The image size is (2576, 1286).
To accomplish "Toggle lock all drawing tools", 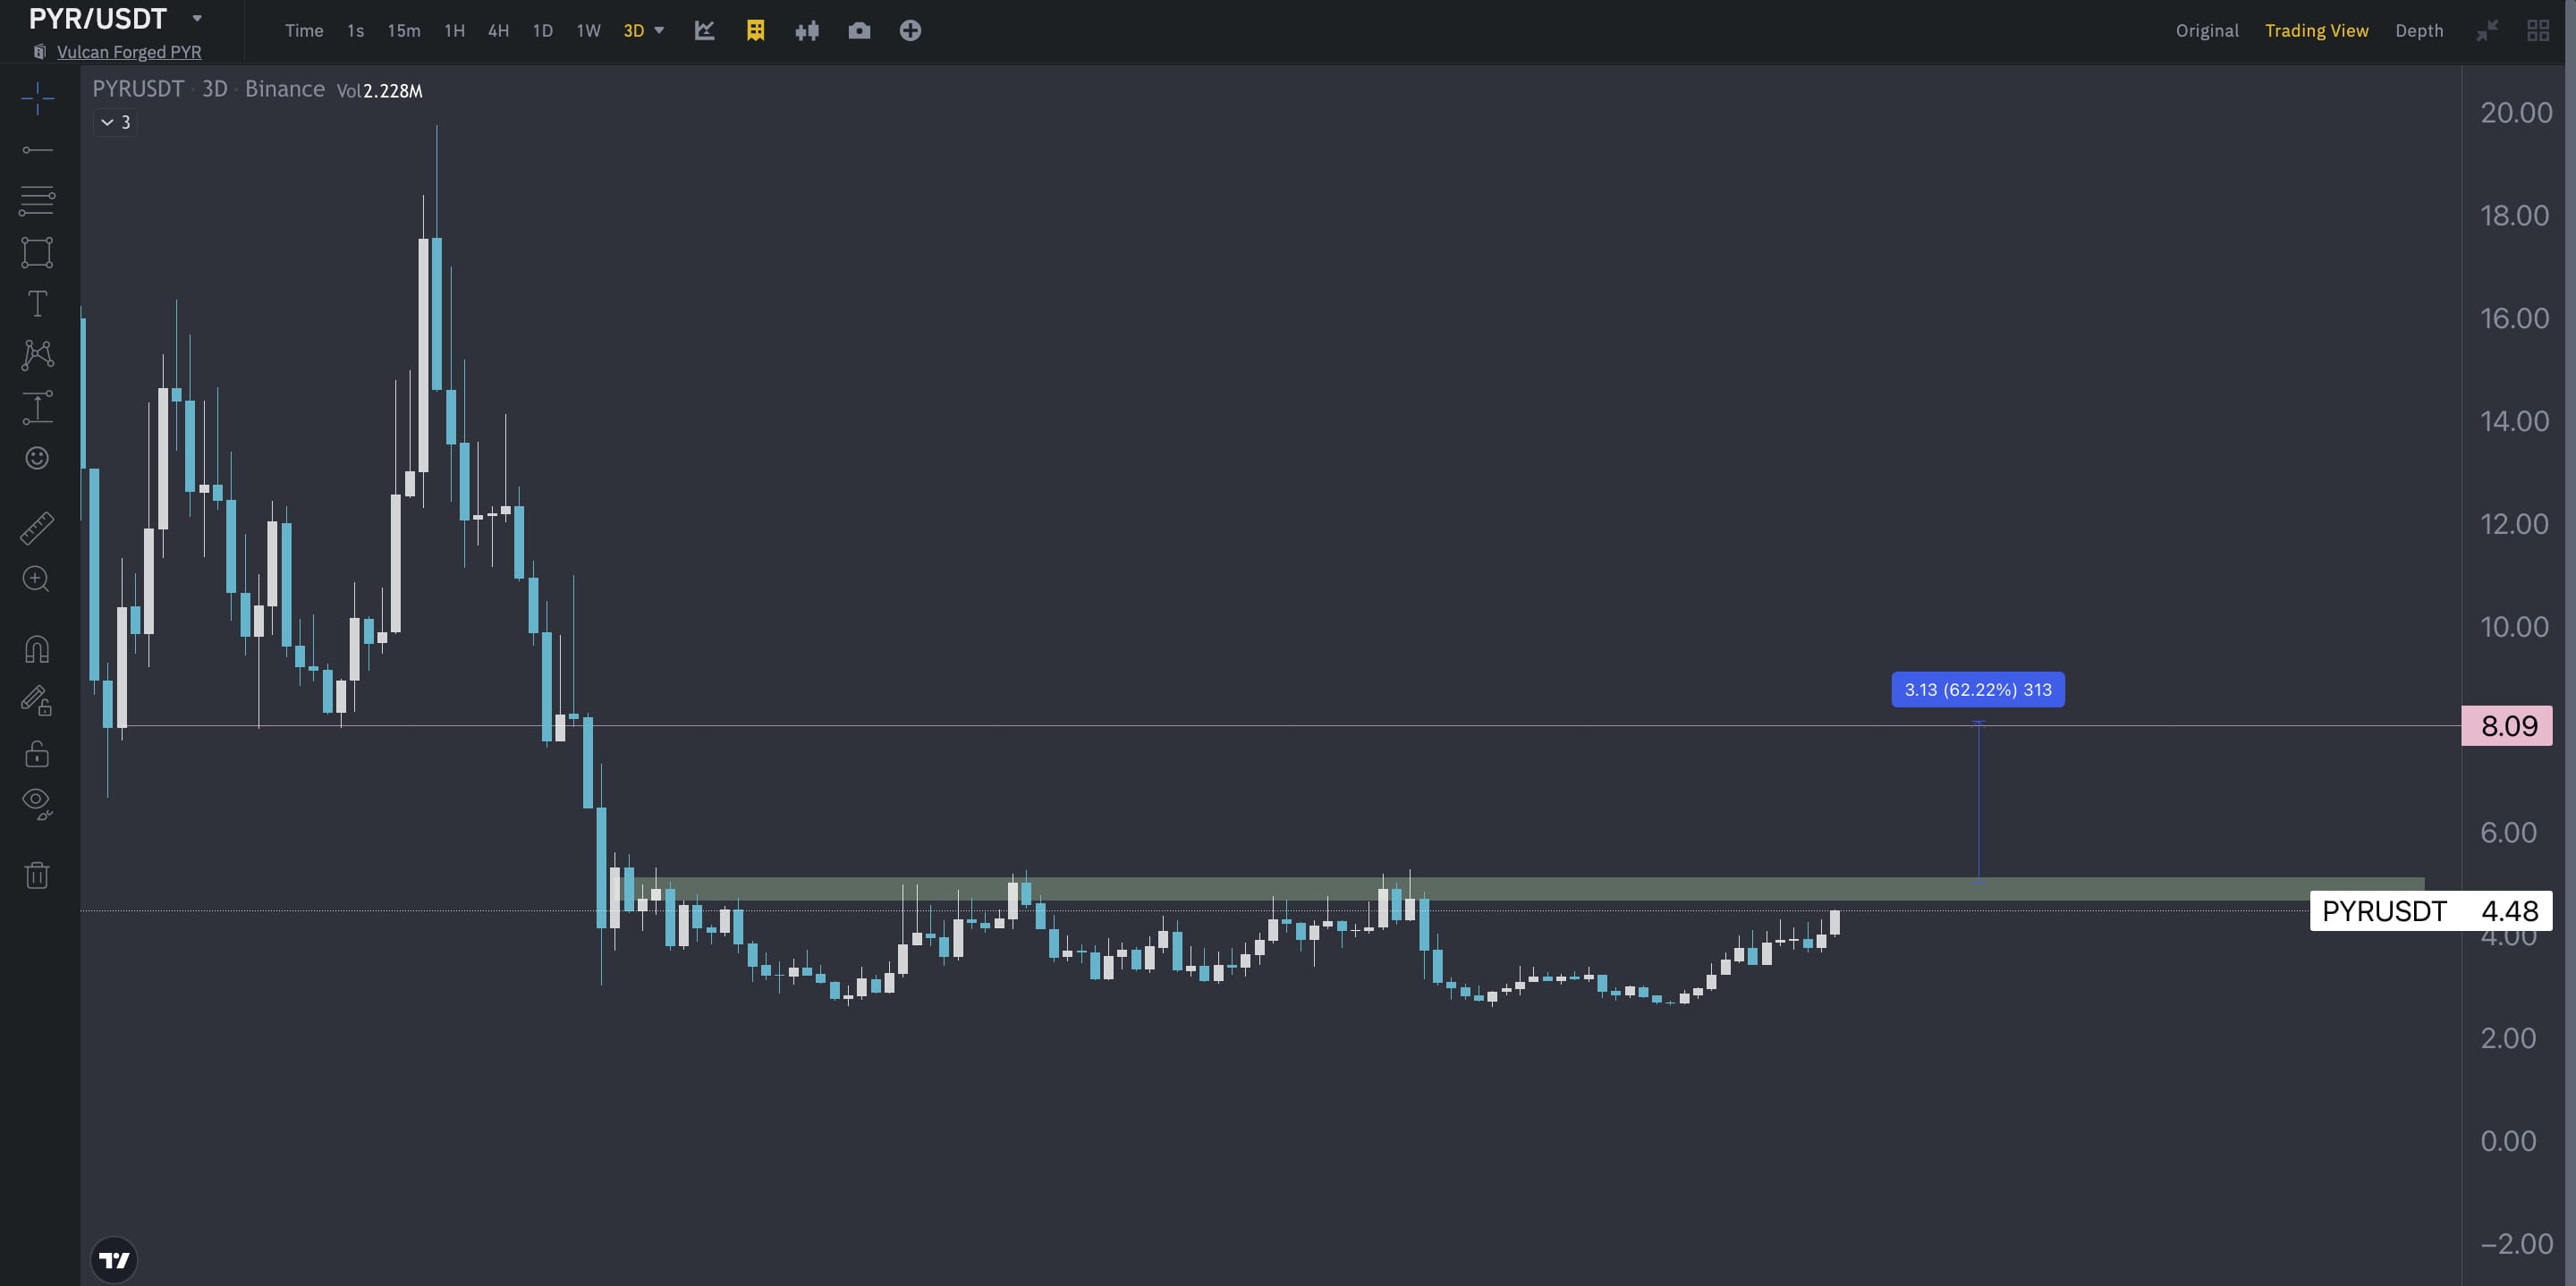I will (37, 753).
